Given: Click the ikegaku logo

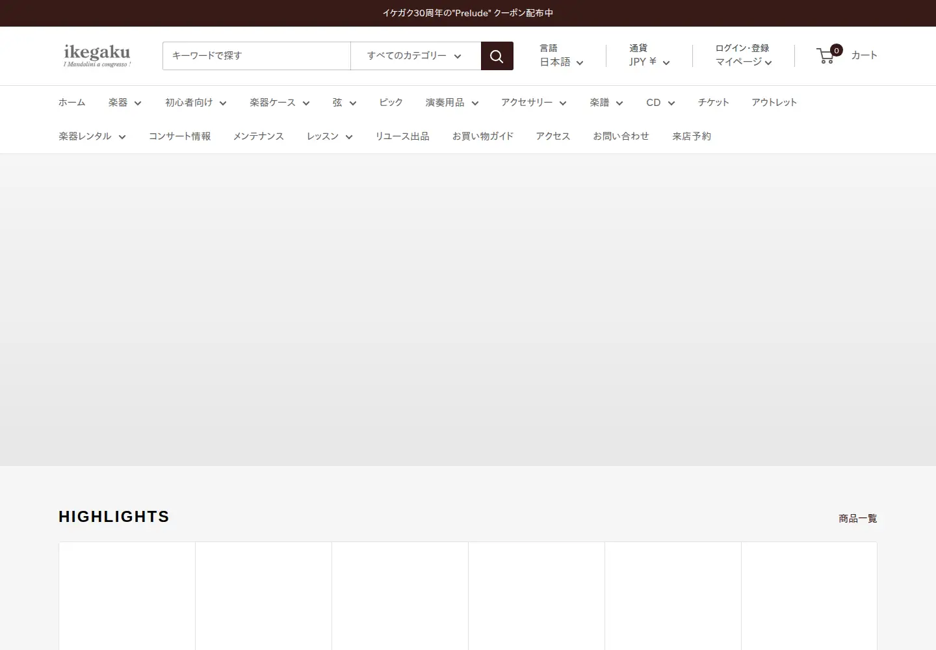Looking at the screenshot, I should (97, 55).
